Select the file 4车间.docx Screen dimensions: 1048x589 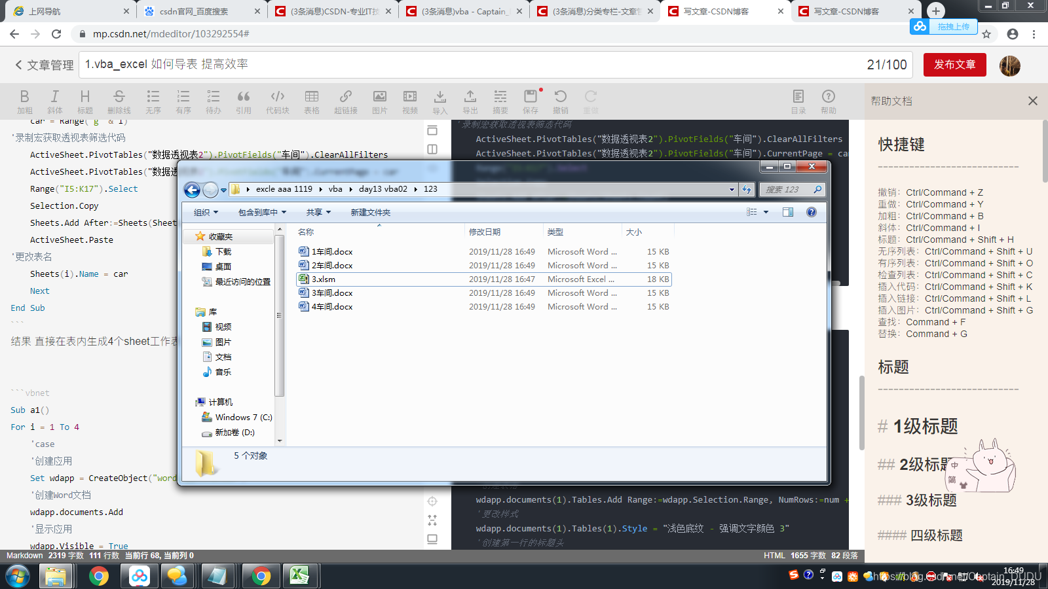pos(332,306)
